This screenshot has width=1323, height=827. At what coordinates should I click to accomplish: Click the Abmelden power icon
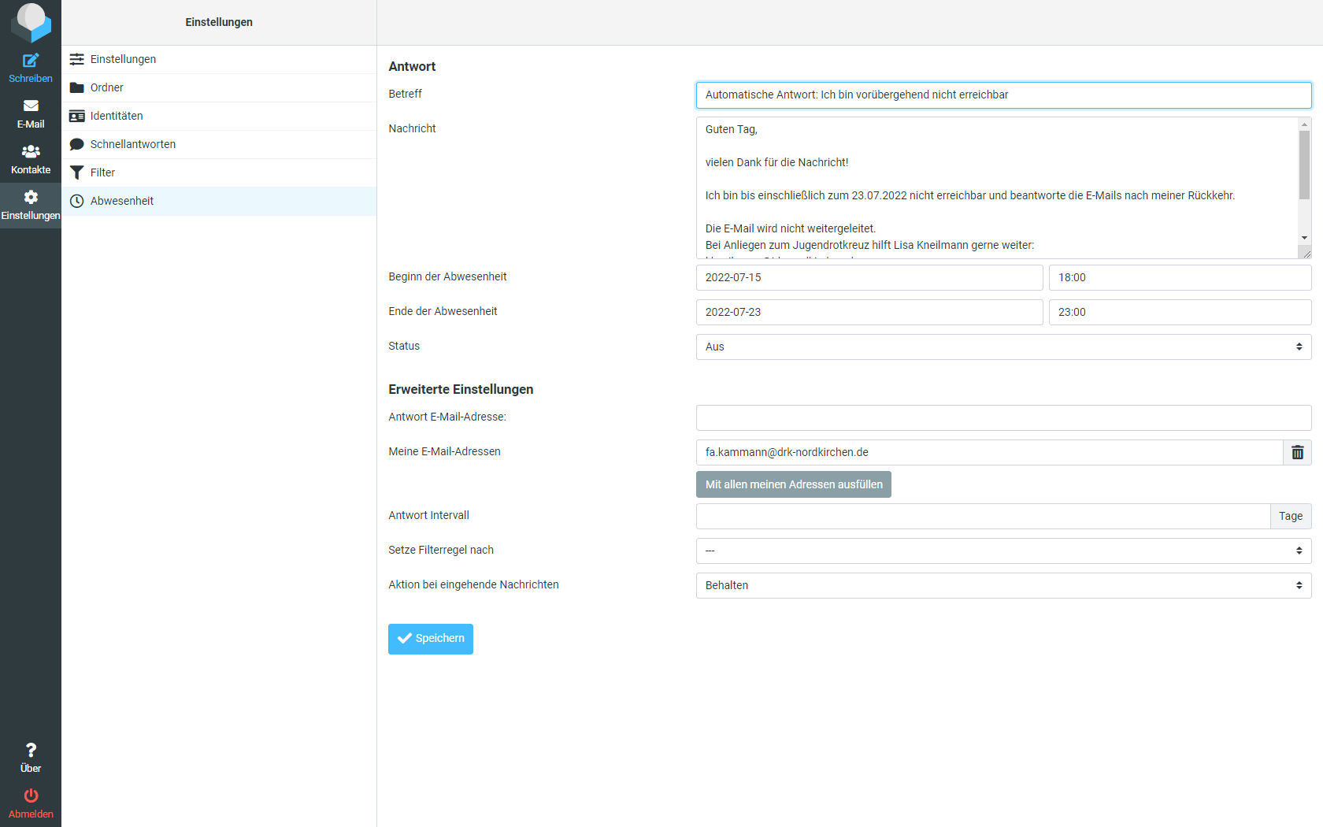coord(31,796)
